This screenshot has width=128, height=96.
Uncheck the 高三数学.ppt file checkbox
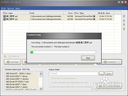(4, 19)
